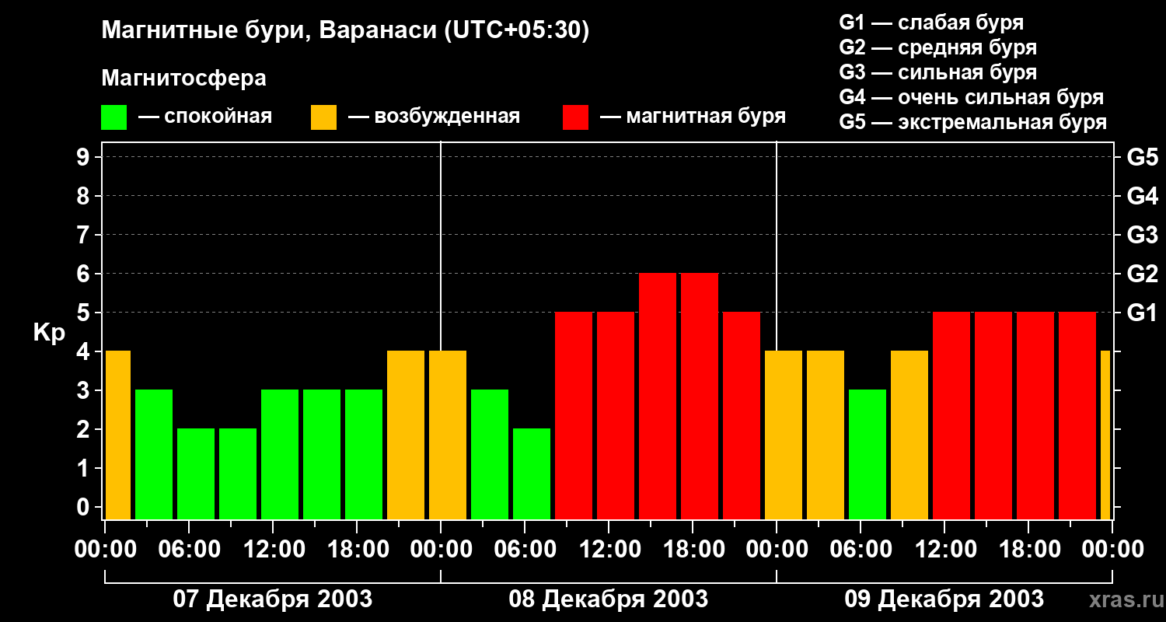Click the green 'спокойная' legend swatch
Screen dimensions: 1166x622
point(113,117)
